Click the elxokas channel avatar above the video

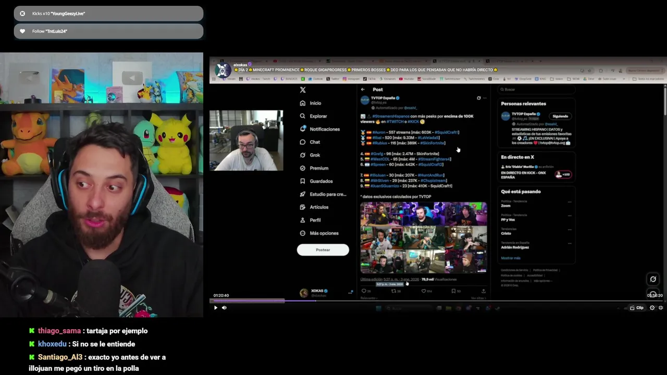click(x=223, y=70)
